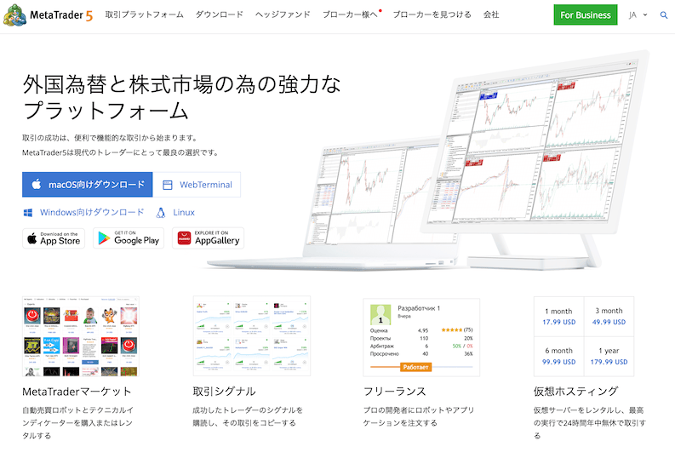Viewport: 675px width, 458px height.
Task: Click the MetaTrader 5 logo
Action: pos(48,15)
